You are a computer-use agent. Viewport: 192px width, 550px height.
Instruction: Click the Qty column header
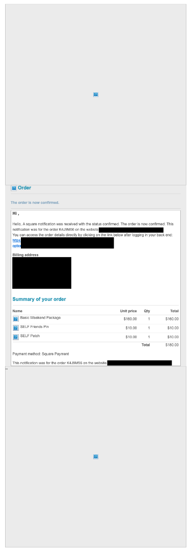(x=147, y=311)
